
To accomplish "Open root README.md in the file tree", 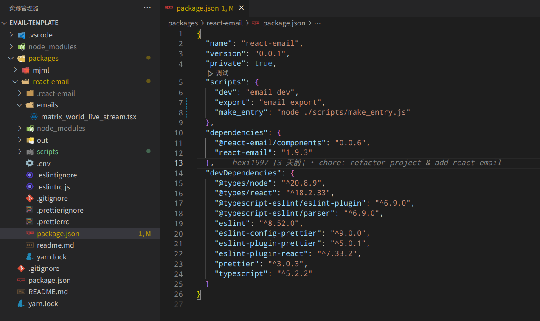I will point(48,292).
